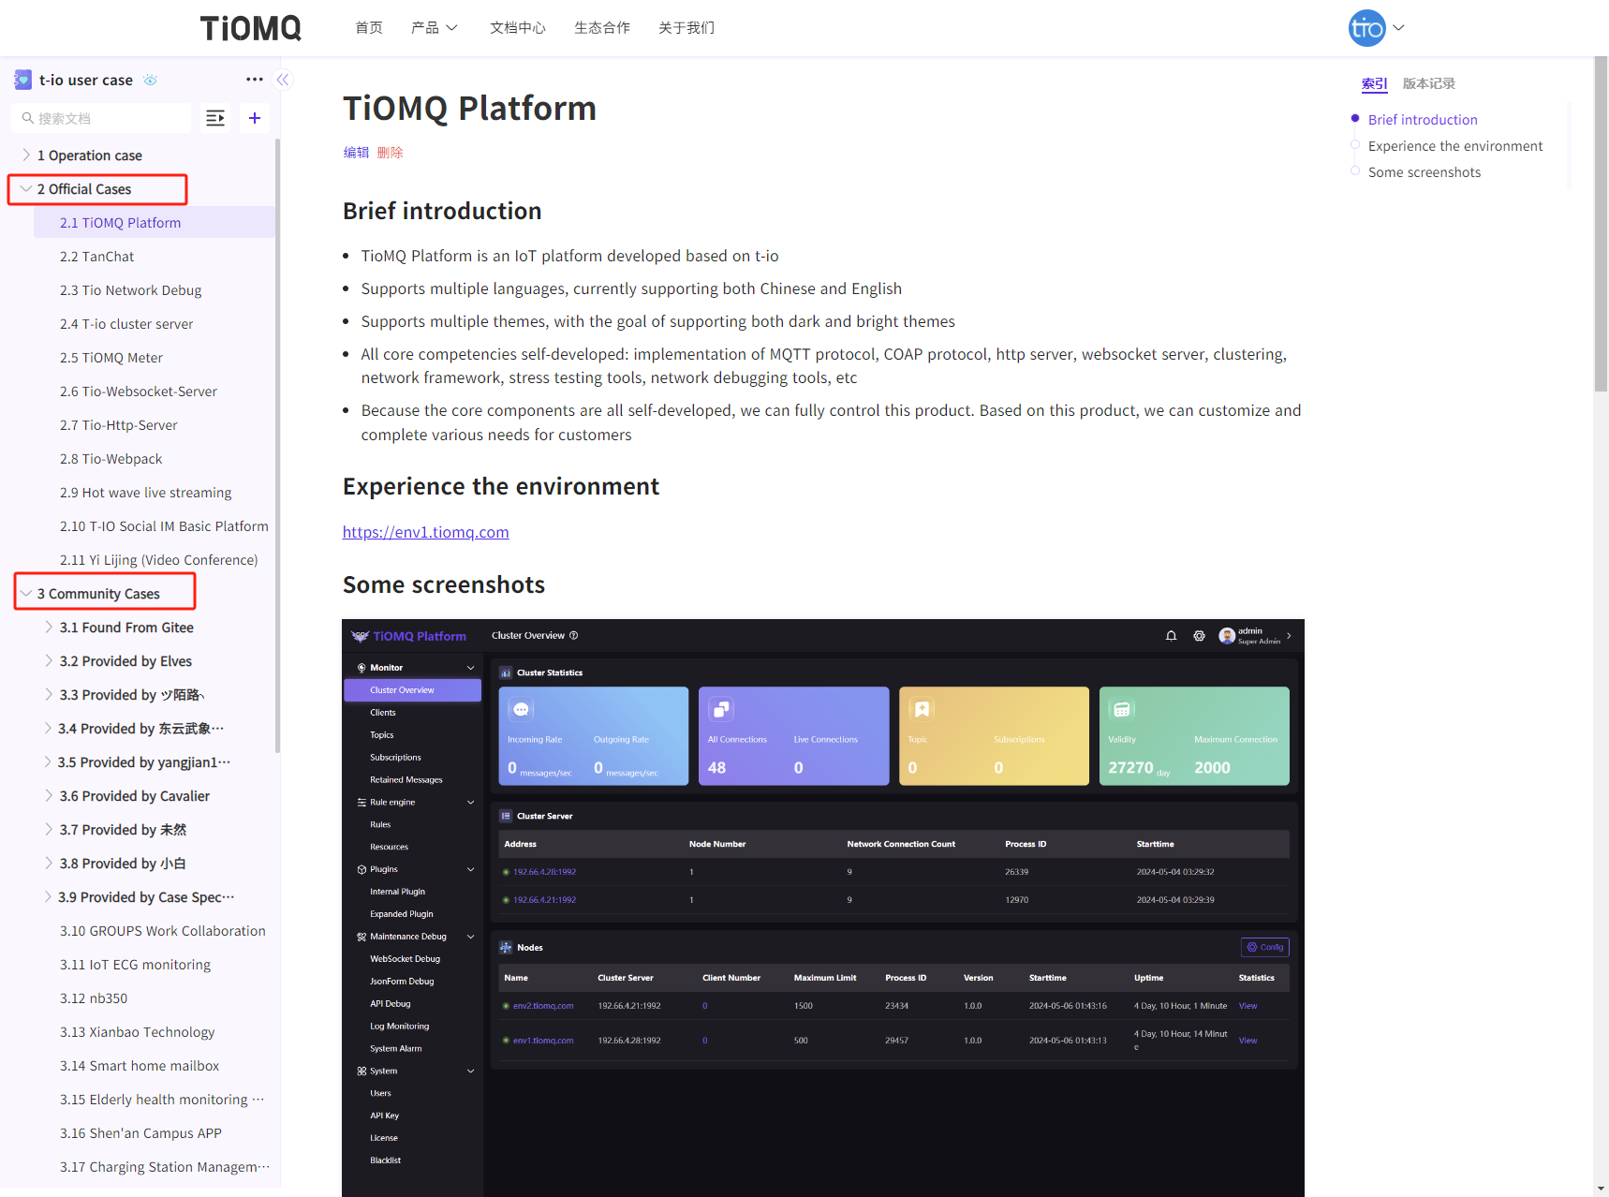
Task: Collapse the 3 Community Cases section
Action: pyautogui.click(x=26, y=593)
